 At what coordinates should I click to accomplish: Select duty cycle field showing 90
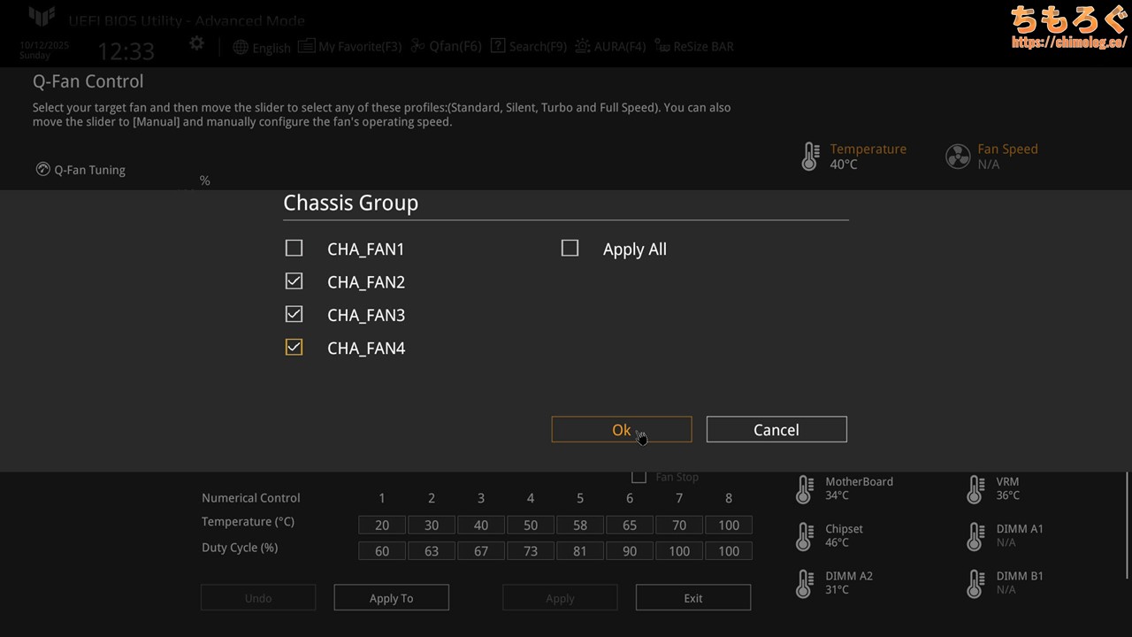click(x=629, y=551)
